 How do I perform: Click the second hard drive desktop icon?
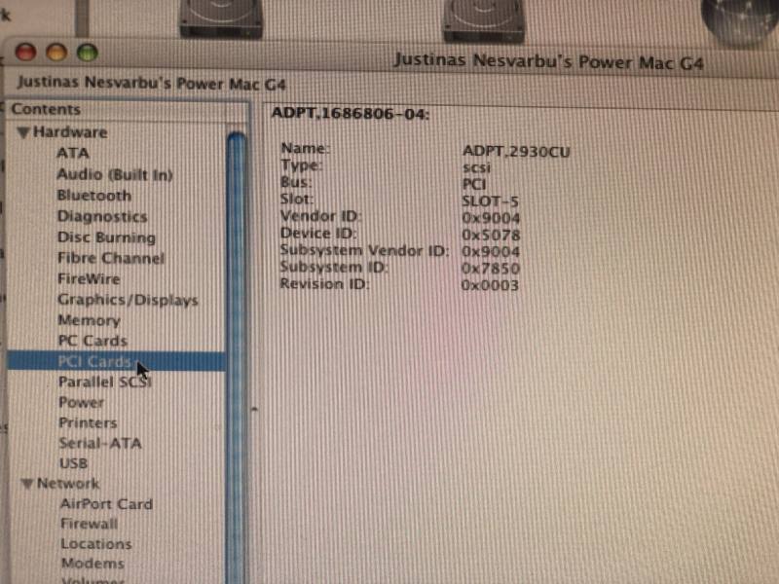click(x=483, y=19)
